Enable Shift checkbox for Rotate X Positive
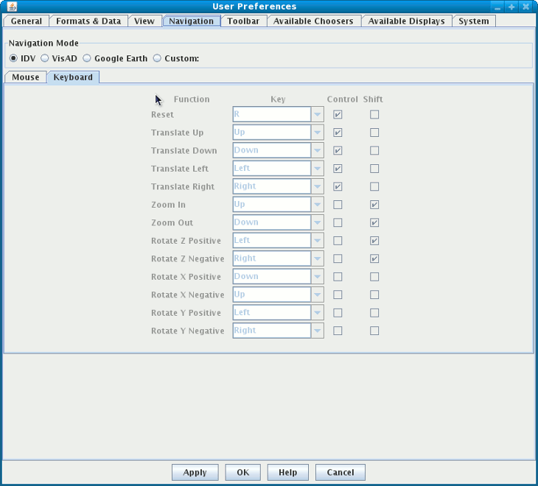The width and height of the screenshot is (538, 486). point(374,277)
